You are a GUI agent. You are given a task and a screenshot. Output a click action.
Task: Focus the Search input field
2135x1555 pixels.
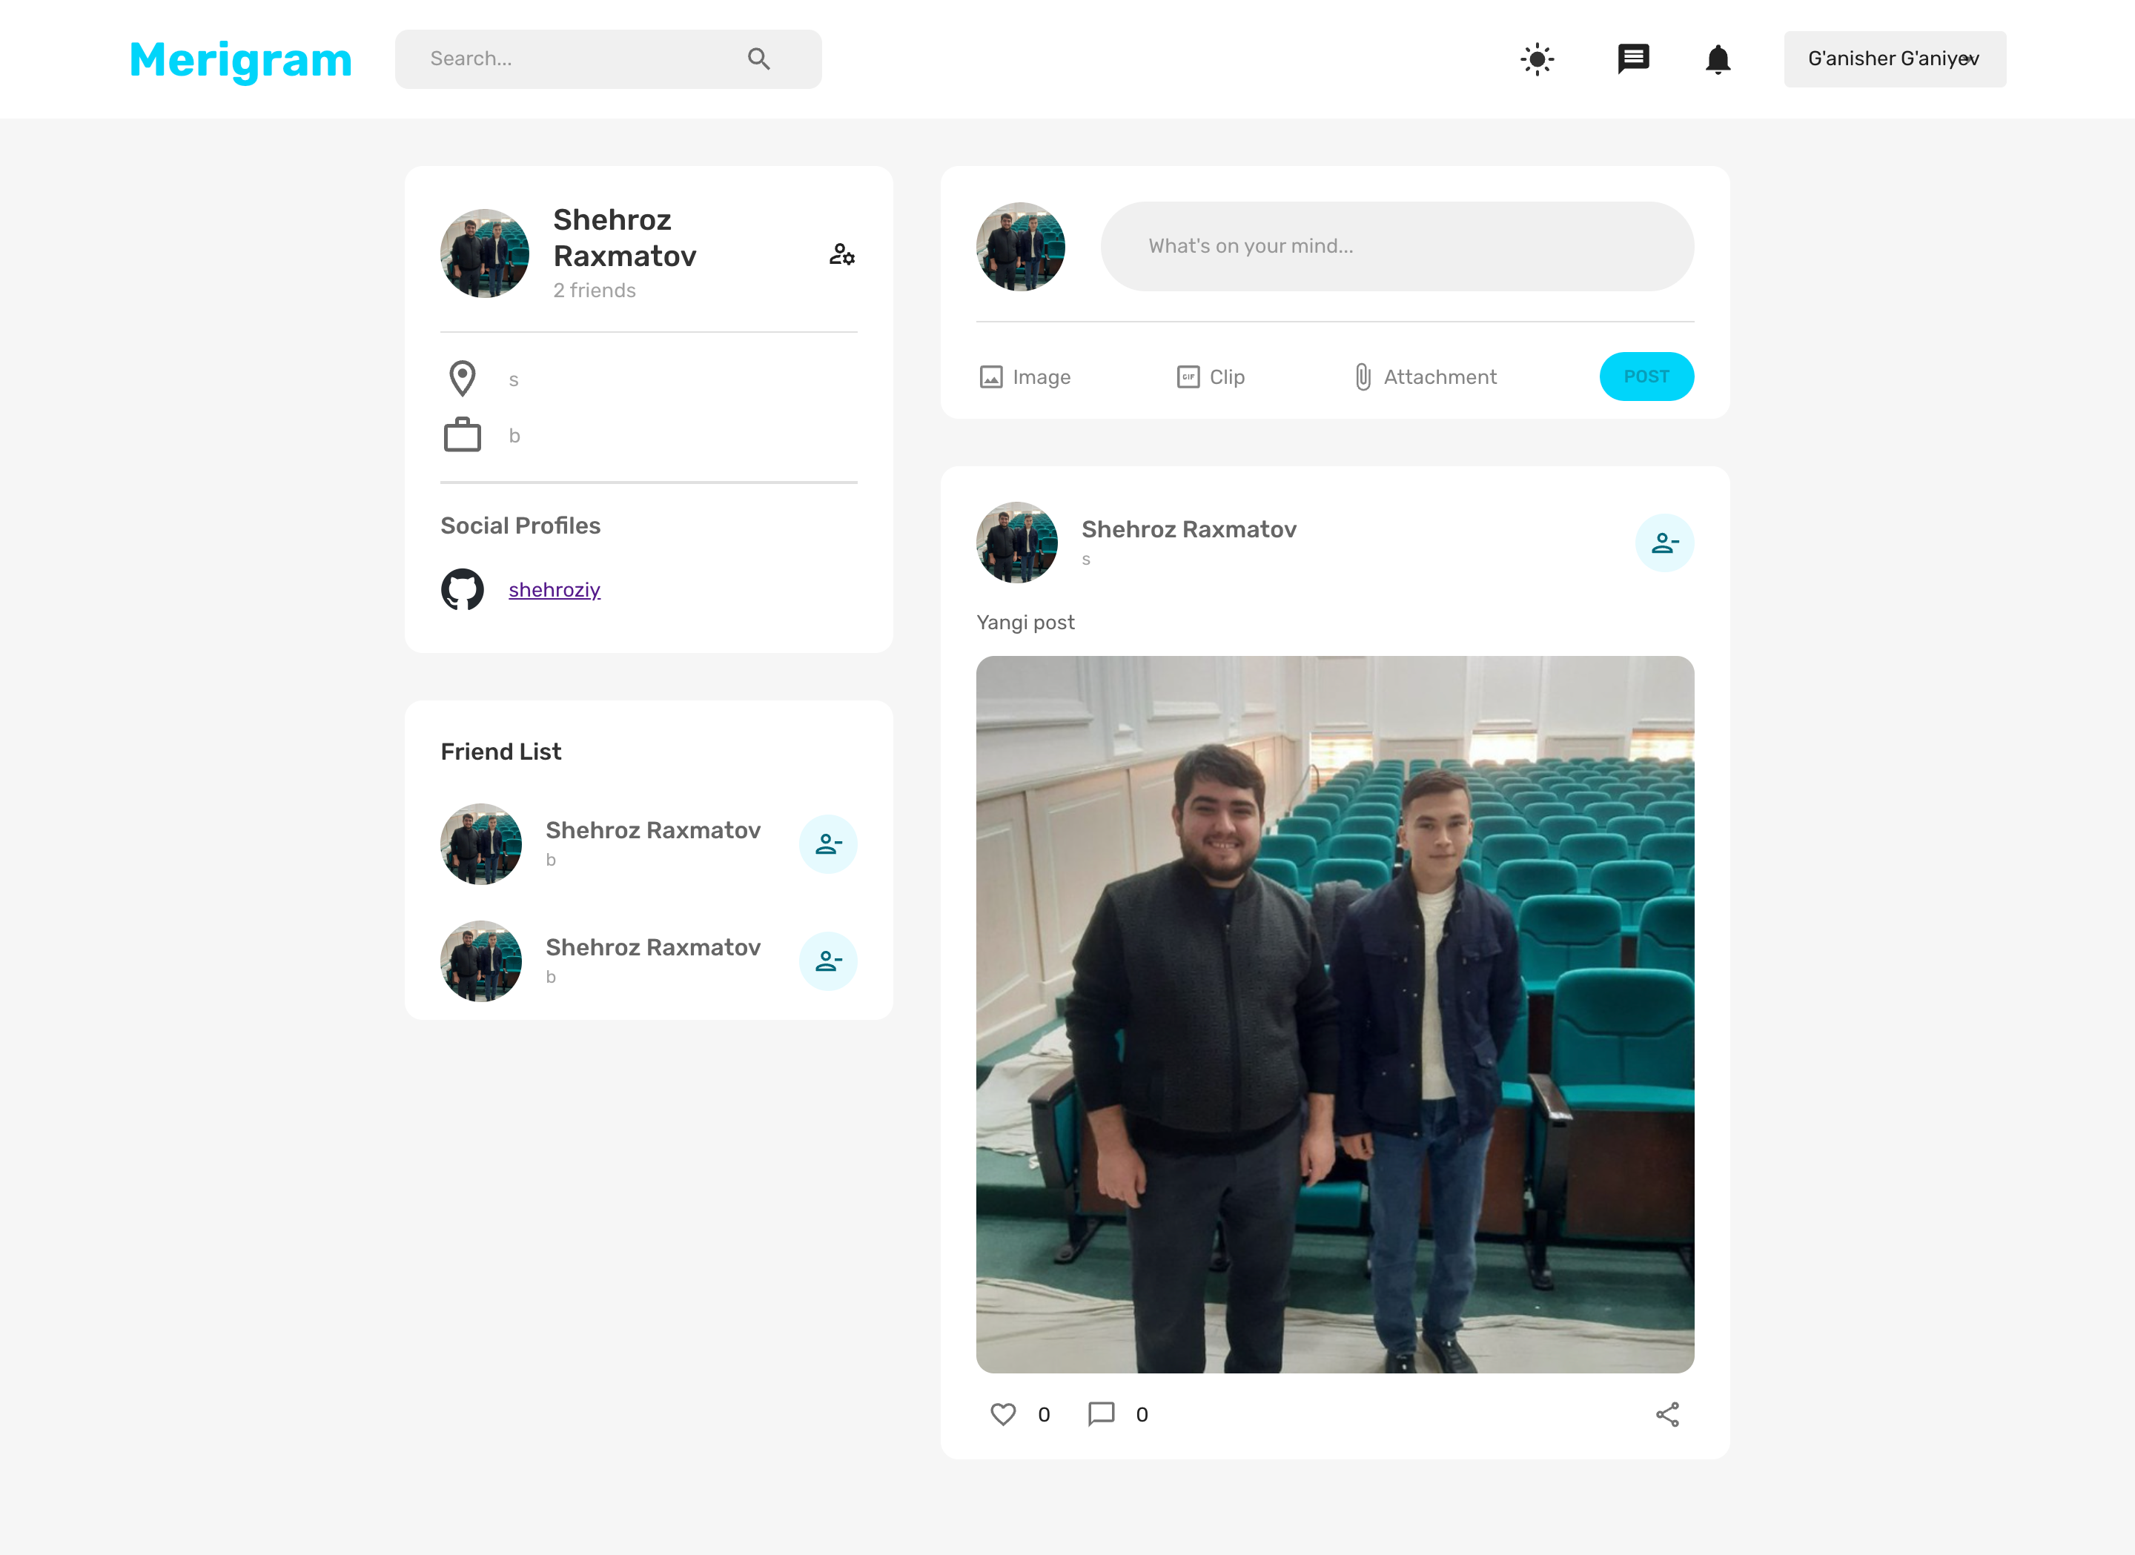(575, 59)
